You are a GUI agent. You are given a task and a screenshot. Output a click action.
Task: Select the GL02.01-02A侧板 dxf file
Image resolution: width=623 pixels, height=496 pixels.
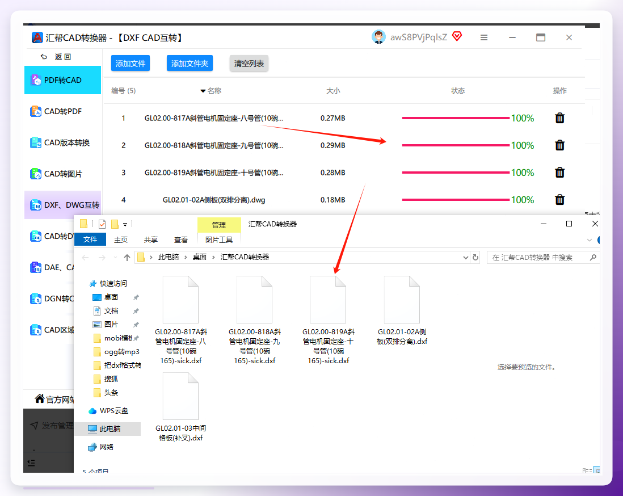click(x=402, y=311)
